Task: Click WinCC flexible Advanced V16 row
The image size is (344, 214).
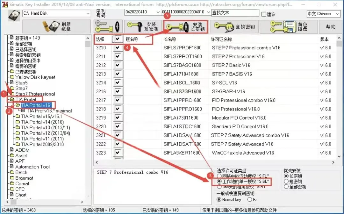Action: [x=215, y=153]
